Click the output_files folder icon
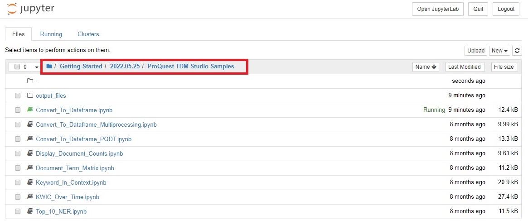Image resolution: width=528 pixels, height=224 pixels. coord(30,95)
